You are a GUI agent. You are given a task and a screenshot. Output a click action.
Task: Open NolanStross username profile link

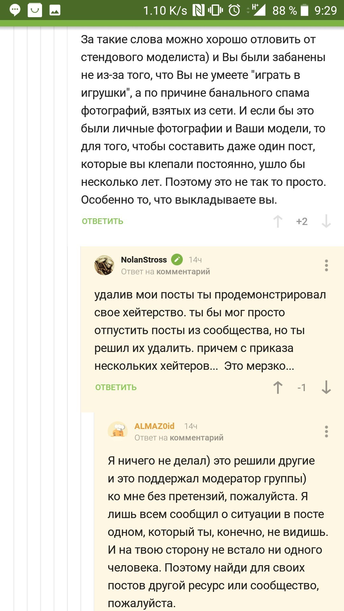coord(144,260)
